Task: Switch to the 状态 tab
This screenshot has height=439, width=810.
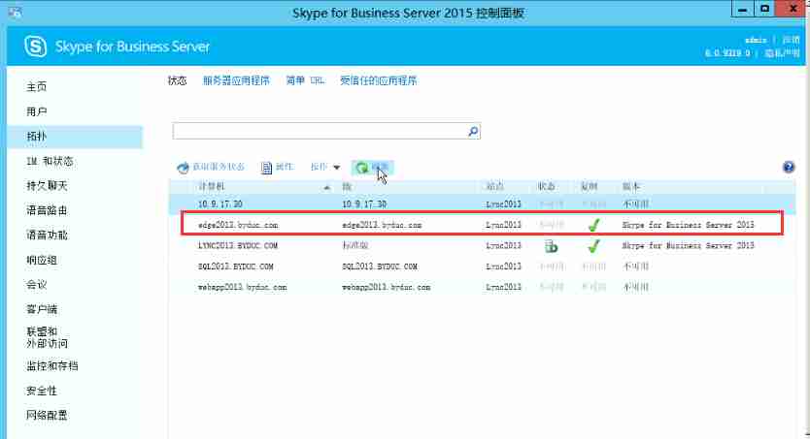Action: tap(177, 80)
